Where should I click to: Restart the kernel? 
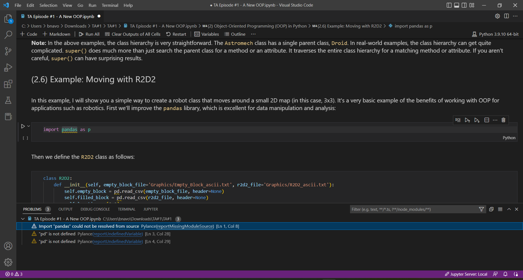(176, 34)
